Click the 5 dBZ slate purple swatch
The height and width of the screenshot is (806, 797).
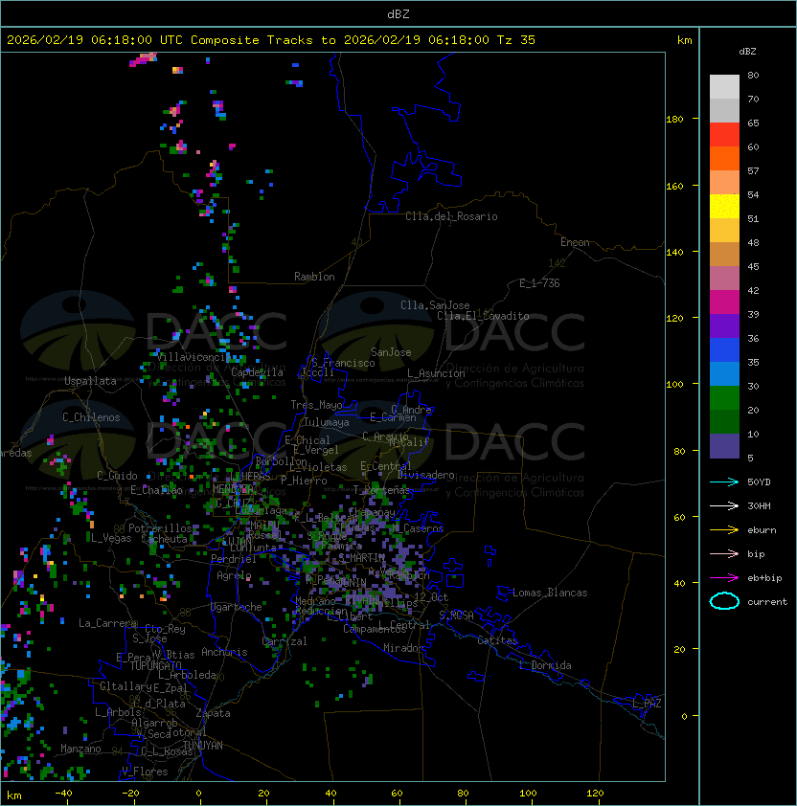724,446
